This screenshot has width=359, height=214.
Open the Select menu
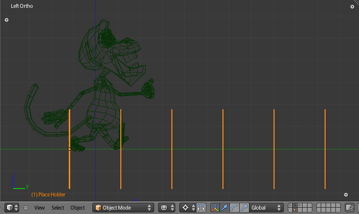point(57,208)
